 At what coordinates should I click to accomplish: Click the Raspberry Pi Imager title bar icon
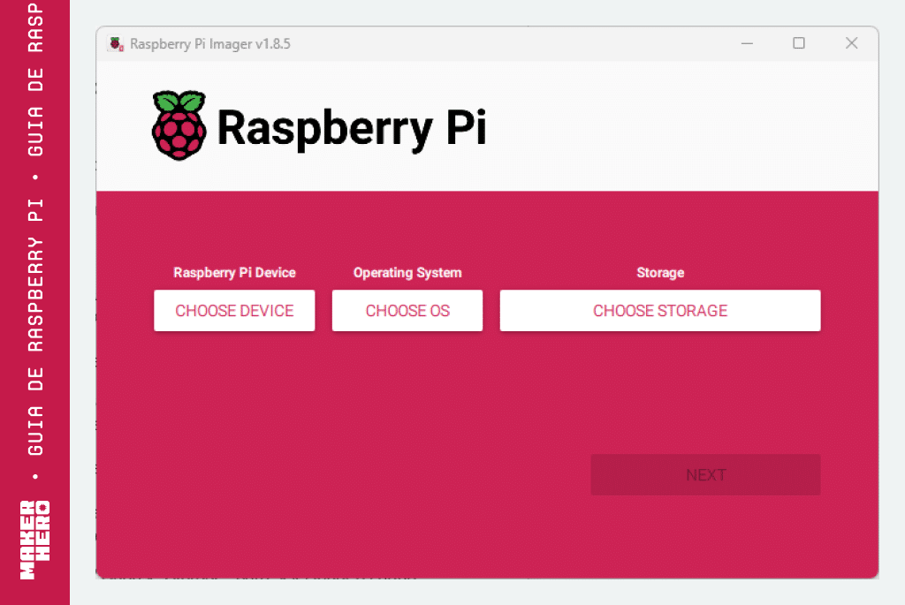[x=116, y=44]
